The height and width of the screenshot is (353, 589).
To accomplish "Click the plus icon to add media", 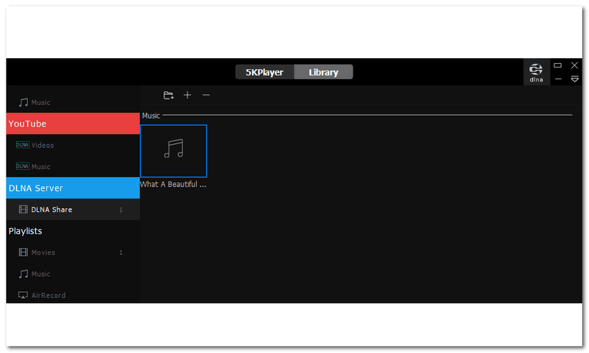I will [x=187, y=96].
